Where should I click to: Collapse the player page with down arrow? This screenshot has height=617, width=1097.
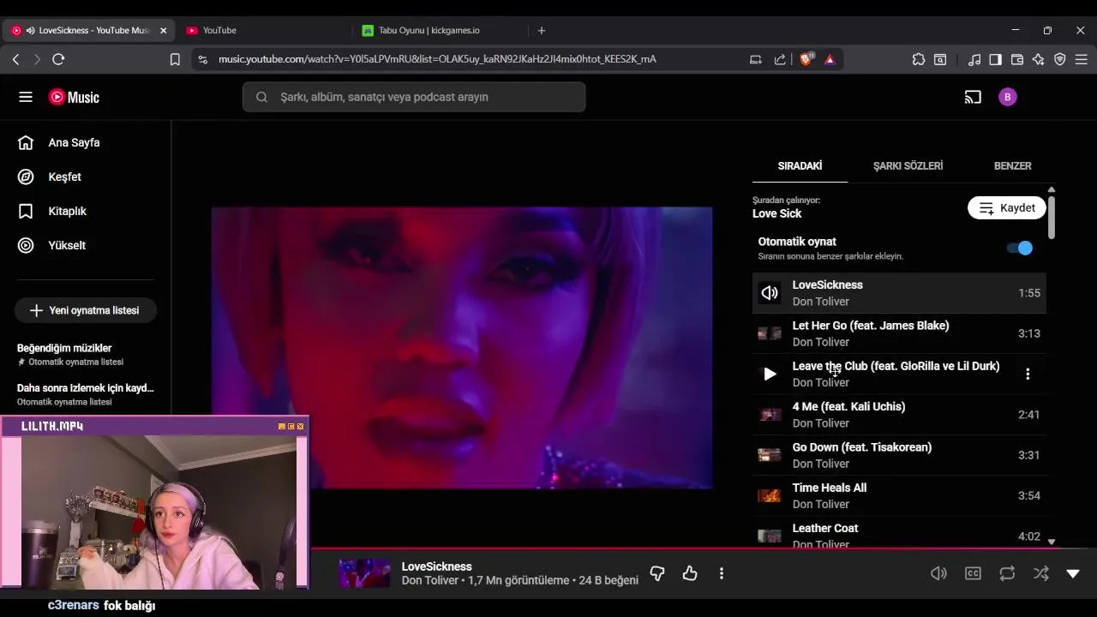(x=1073, y=573)
